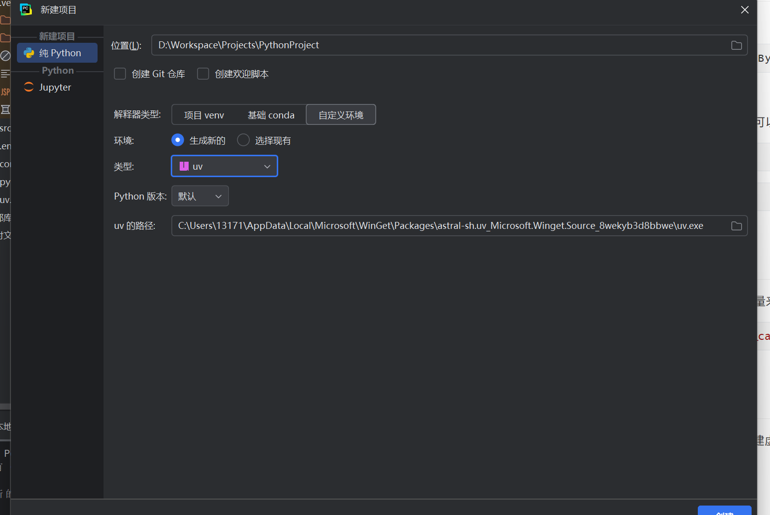This screenshot has height=515, width=770.
Task: Select the 自定义环境 interpreter tab
Action: 341,115
